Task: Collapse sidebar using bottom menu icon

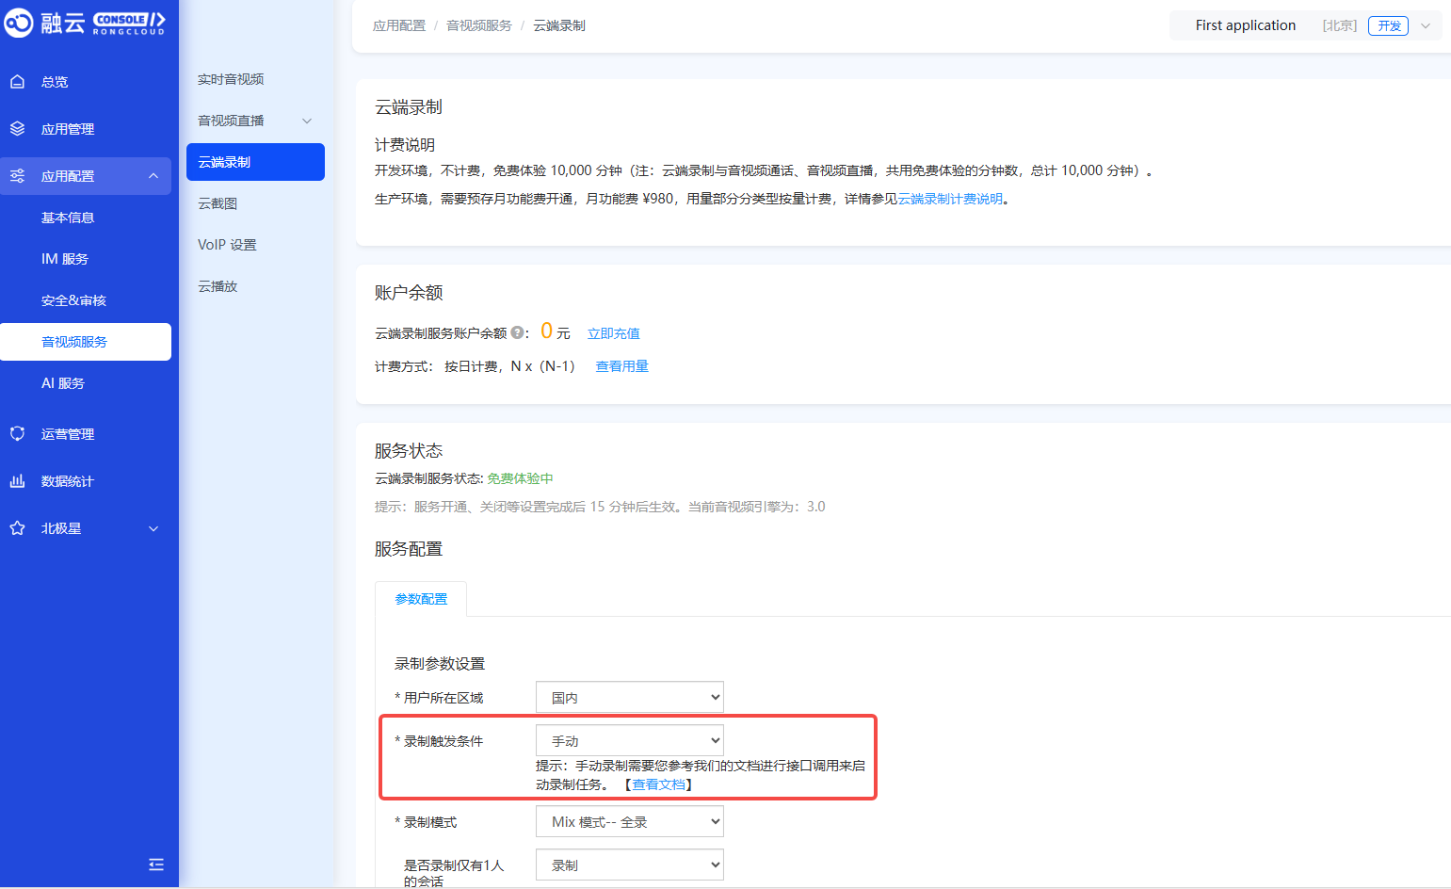Action: 156,865
